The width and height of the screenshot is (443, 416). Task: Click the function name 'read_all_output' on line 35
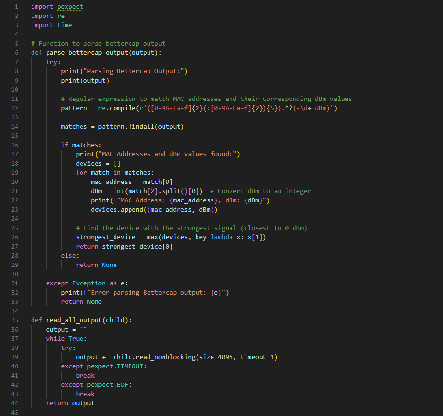pyautogui.click(x=74, y=320)
